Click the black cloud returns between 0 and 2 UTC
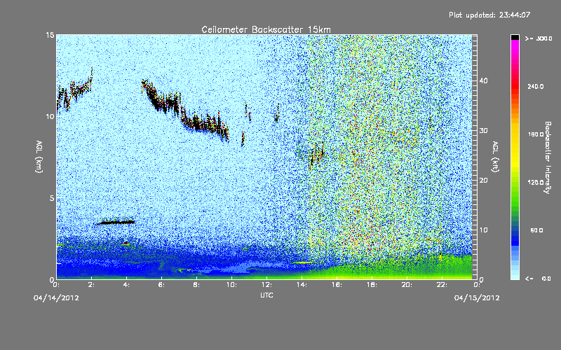The height and width of the screenshot is (350, 561). click(x=74, y=90)
